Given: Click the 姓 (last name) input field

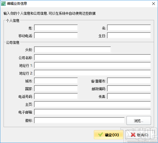Looking at the screenshot, I should [56, 27].
